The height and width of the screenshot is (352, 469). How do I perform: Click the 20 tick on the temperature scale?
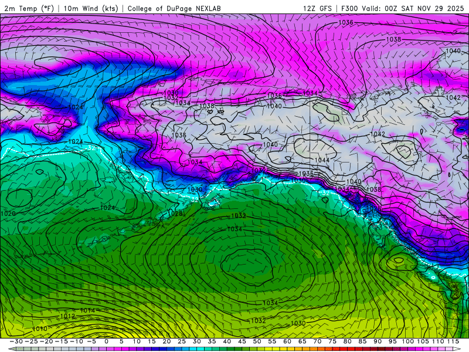pos(166,341)
